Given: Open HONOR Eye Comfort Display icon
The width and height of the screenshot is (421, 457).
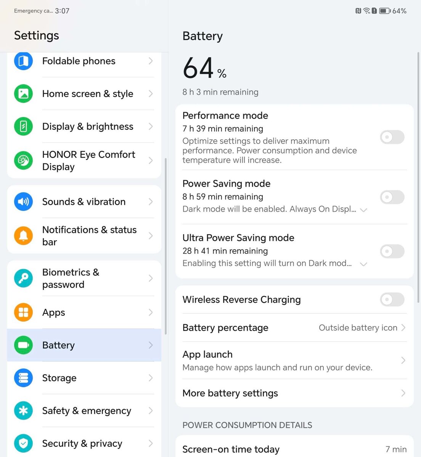Looking at the screenshot, I should coord(23,161).
